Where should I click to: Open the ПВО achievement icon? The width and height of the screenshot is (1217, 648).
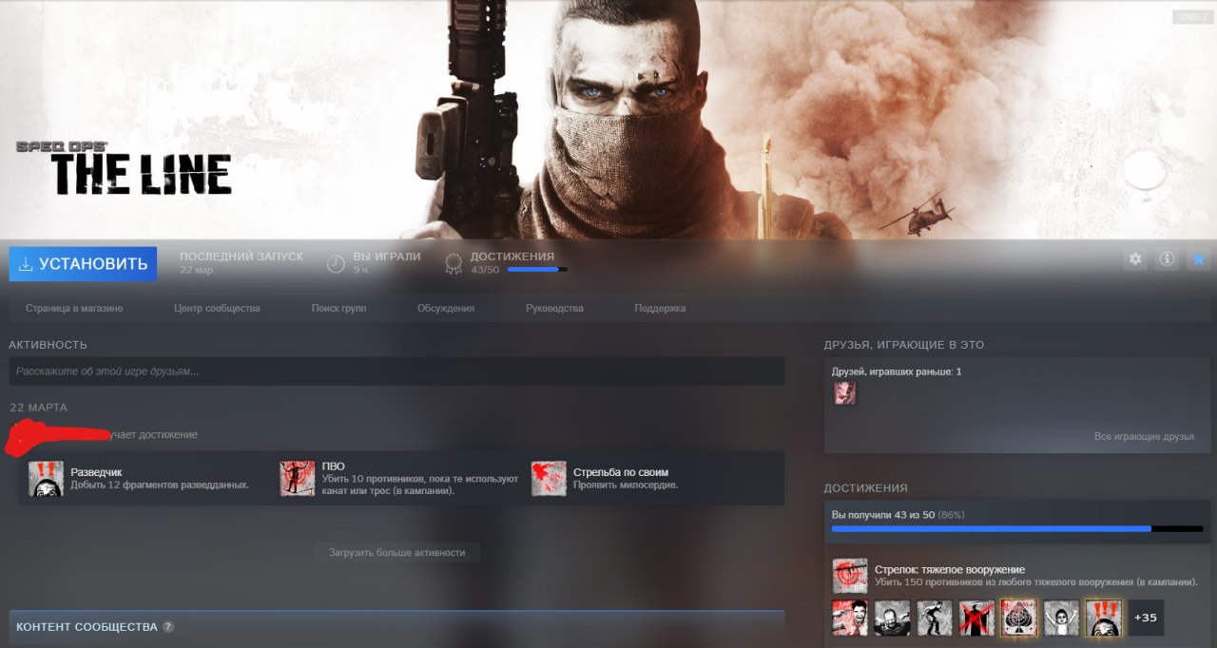click(298, 478)
